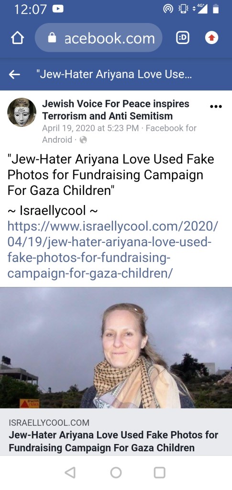Open the tab switcher icon
Image resolution: width=232 pixels, height=490 pixels.
click(x=183, y=38)
